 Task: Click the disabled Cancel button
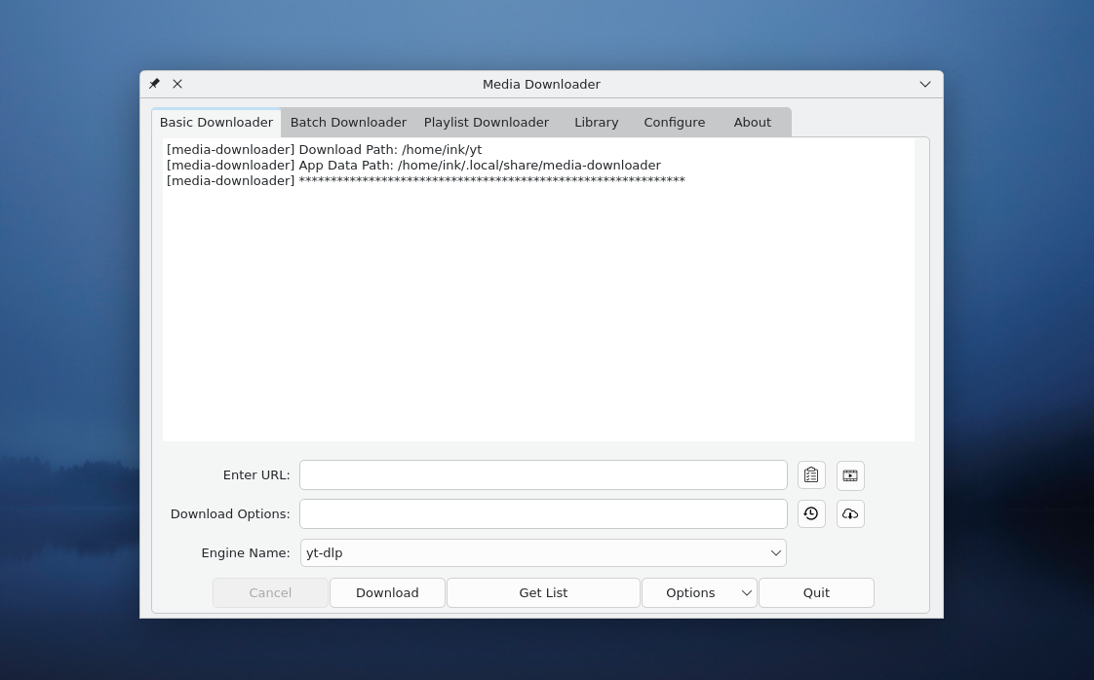(270, 592)
